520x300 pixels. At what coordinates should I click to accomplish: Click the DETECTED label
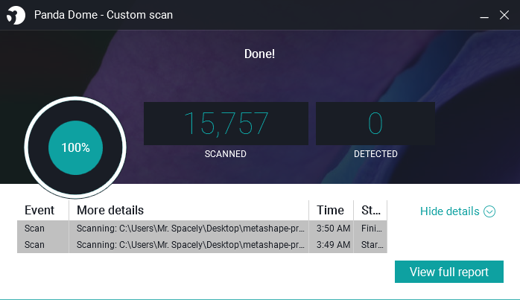[x=375, y=154]
